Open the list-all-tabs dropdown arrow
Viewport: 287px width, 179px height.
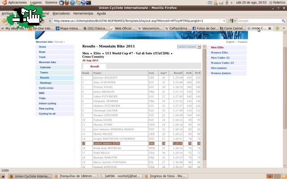(x=284, y=28)
